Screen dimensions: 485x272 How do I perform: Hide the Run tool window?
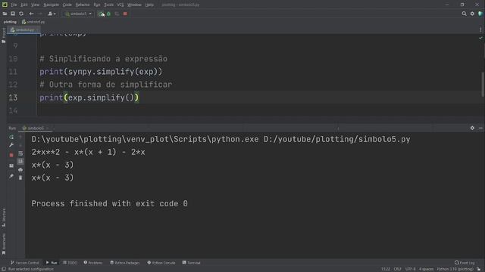point(480,128)
